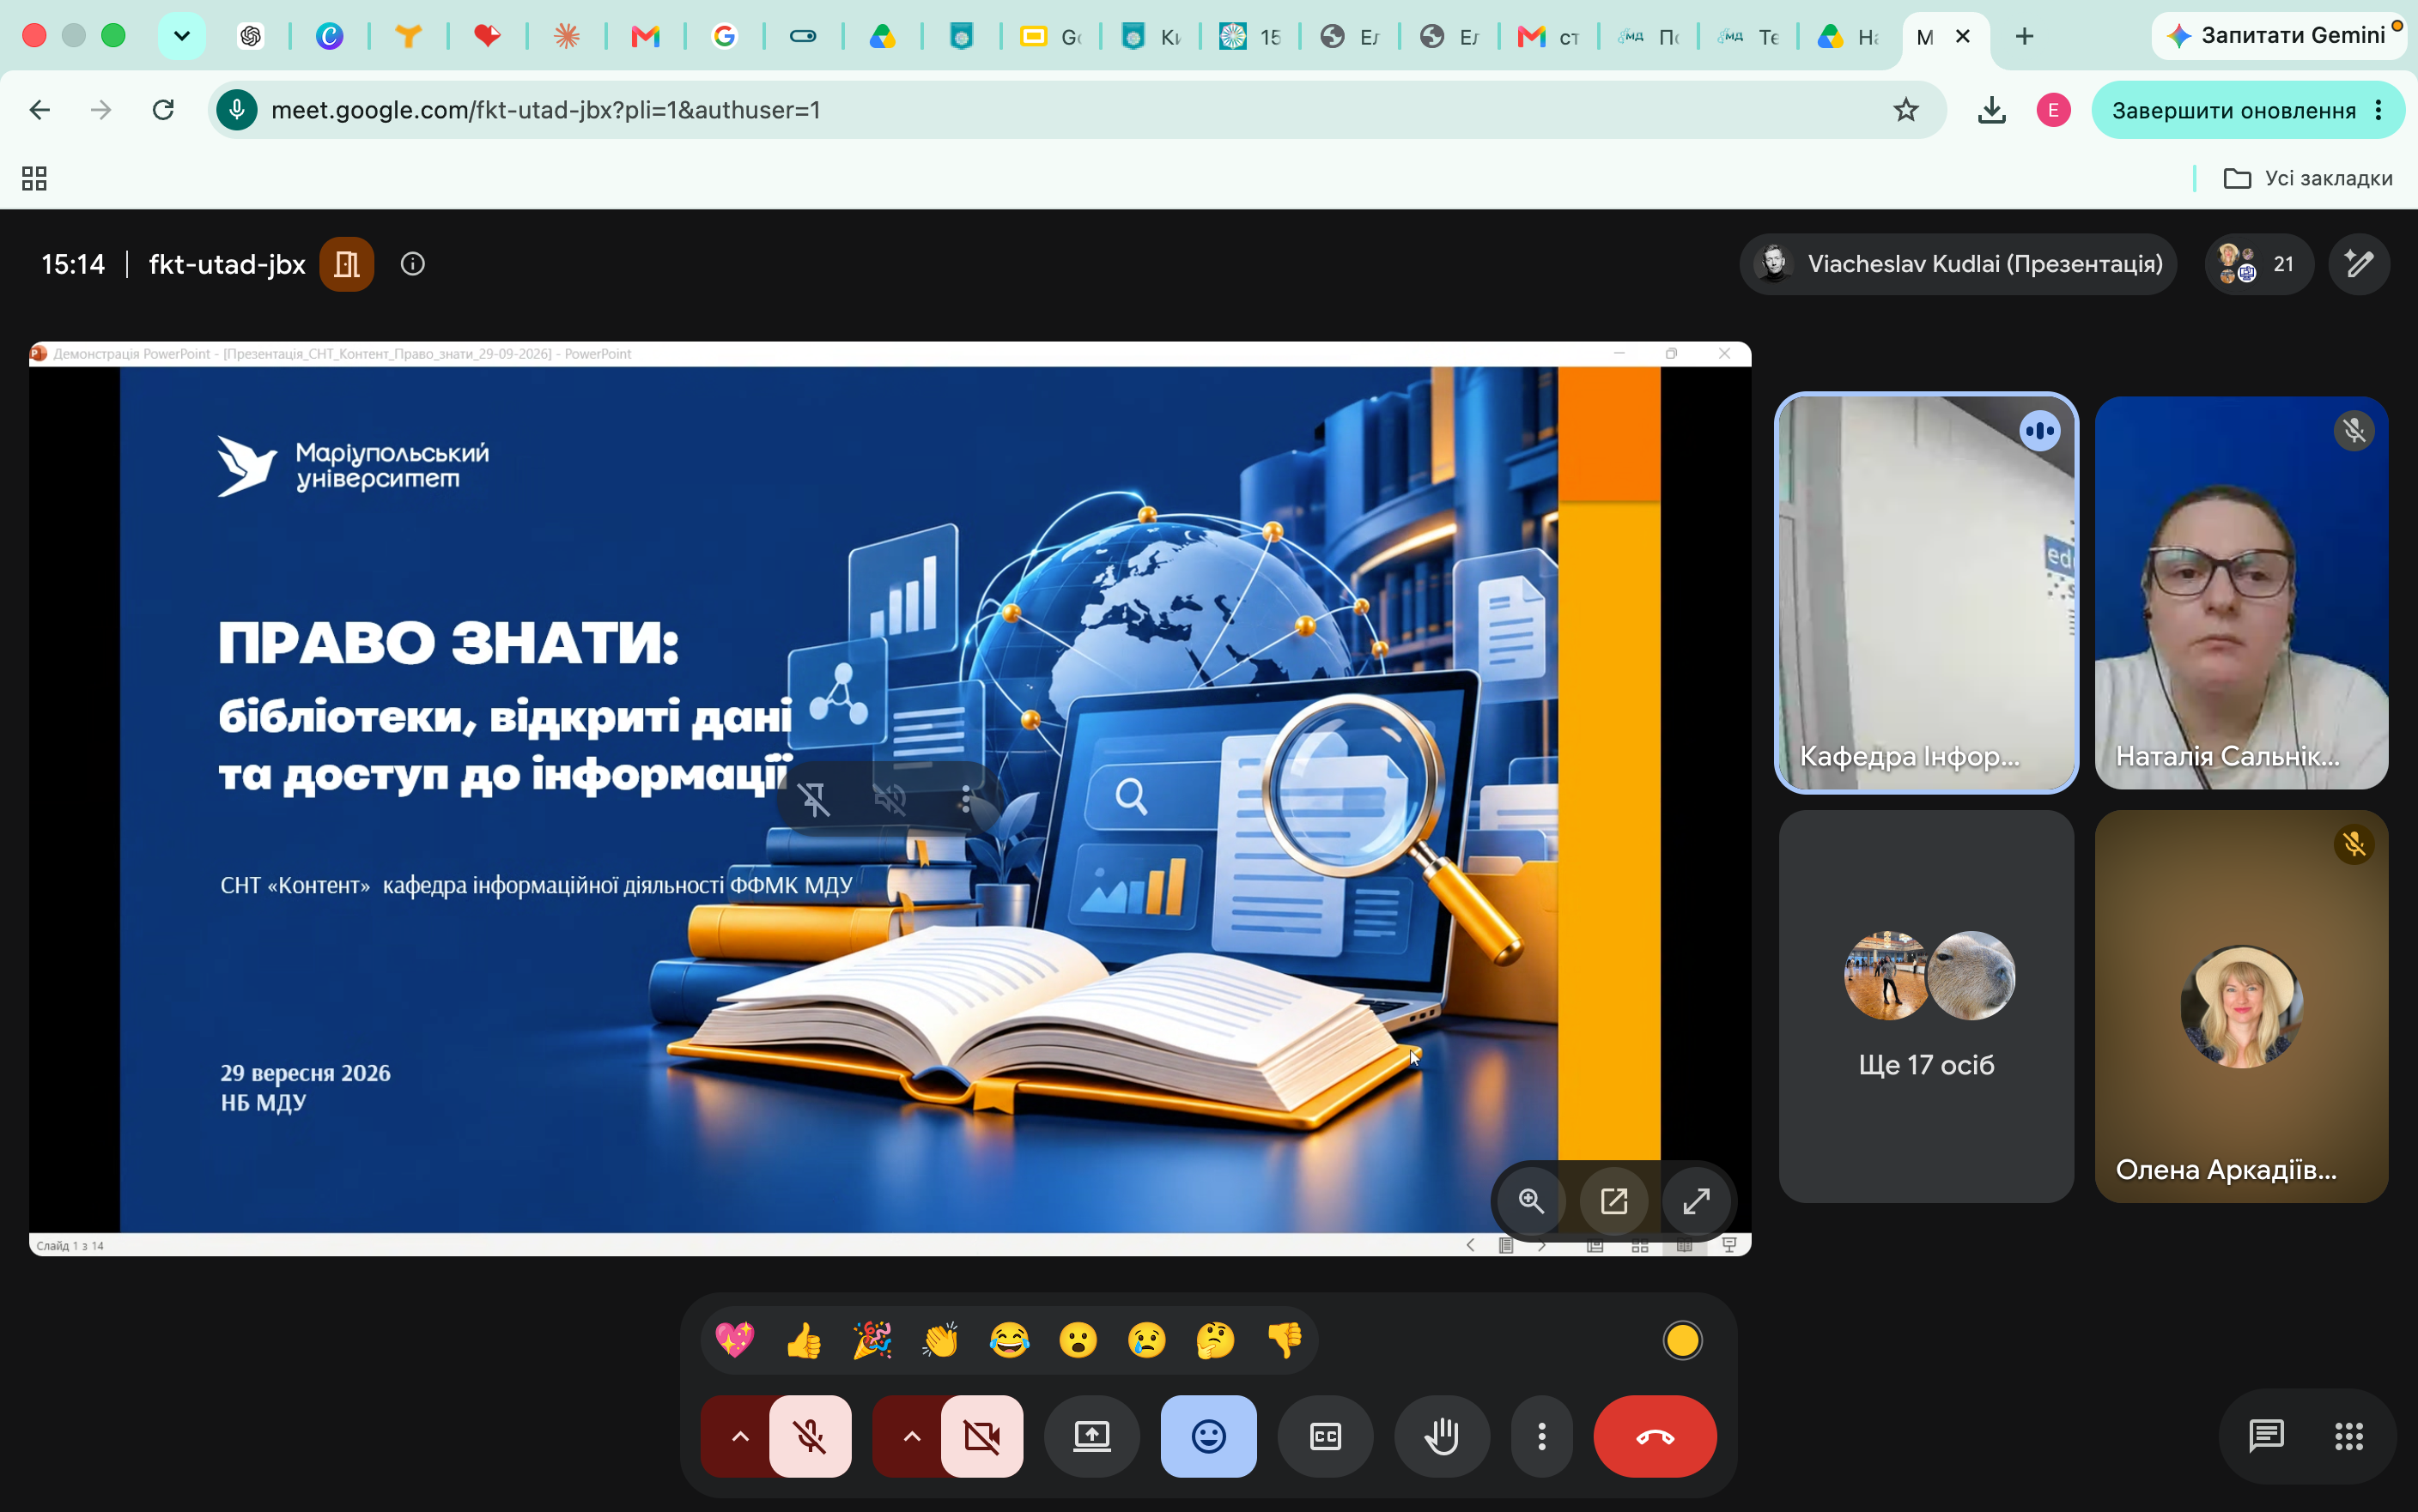Screen dimensions: 2418x1512
Task: Open meeting details info icon
Action: [412, 264]
